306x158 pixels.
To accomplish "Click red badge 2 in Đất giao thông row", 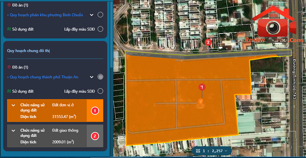I will tap(95, 136).
